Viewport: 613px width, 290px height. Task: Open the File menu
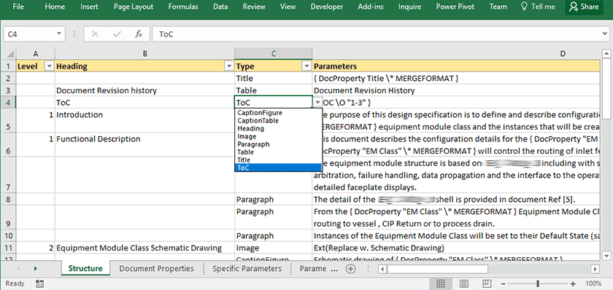tap(18, 7)
